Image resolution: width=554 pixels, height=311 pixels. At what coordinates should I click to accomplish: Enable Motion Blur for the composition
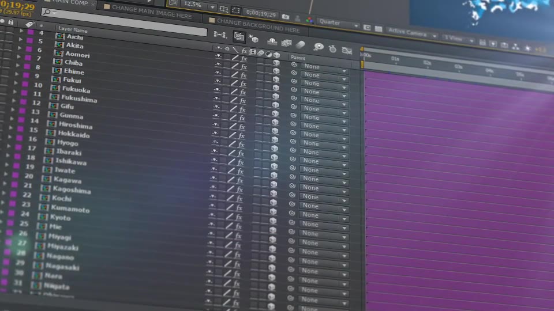(x=300, y=44)
